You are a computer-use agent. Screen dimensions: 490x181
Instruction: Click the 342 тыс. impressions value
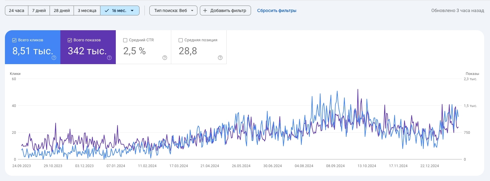click(x=87, y=51)
